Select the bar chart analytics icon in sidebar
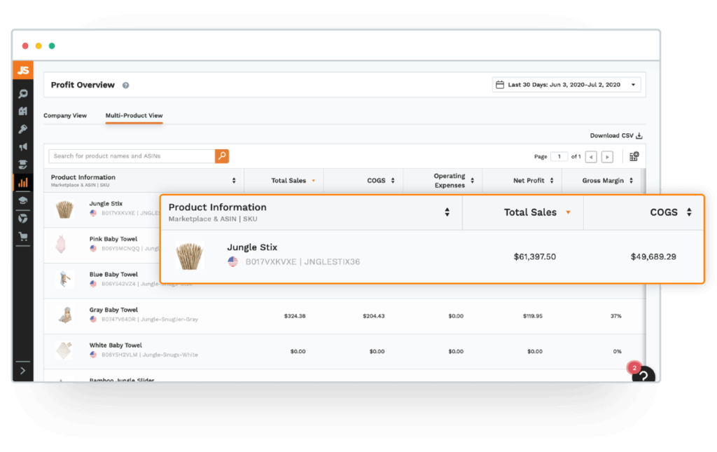This screenshot has width=717, height=452. click(x=23, y=182)
